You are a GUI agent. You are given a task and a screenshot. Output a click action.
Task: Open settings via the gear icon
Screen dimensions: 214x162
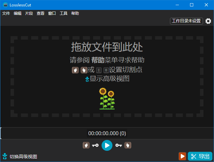click(208, 21)
